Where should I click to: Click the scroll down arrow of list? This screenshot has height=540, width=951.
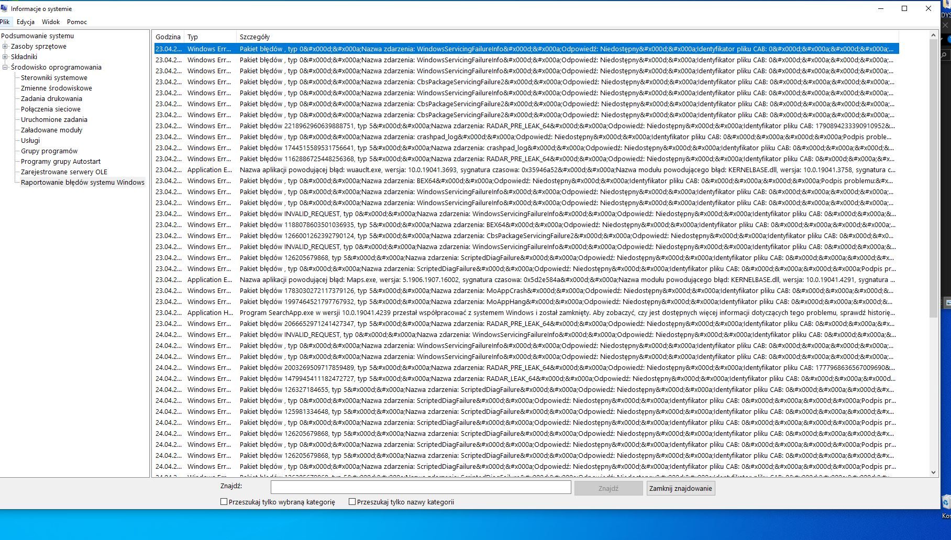pyautogui.click(x=933, y=472)
